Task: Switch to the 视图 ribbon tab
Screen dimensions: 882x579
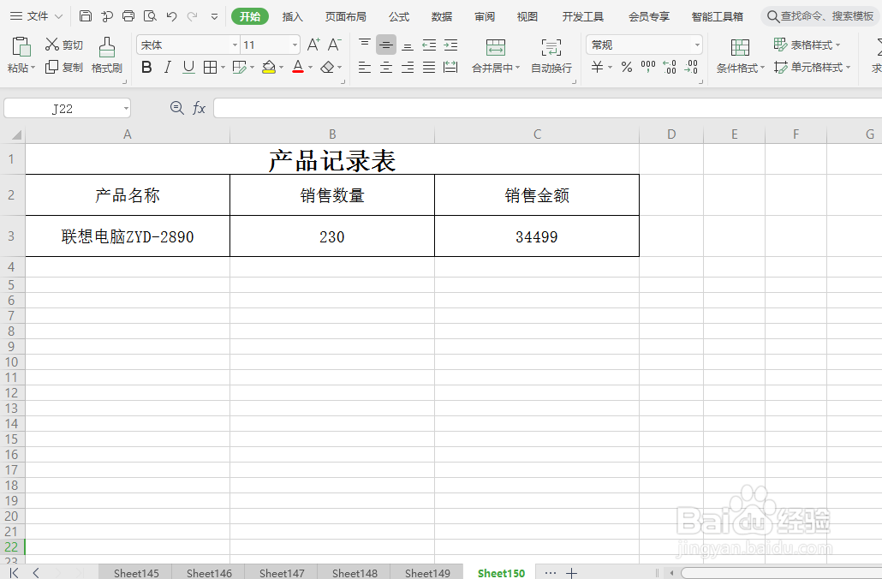Action: pos(527,16)
